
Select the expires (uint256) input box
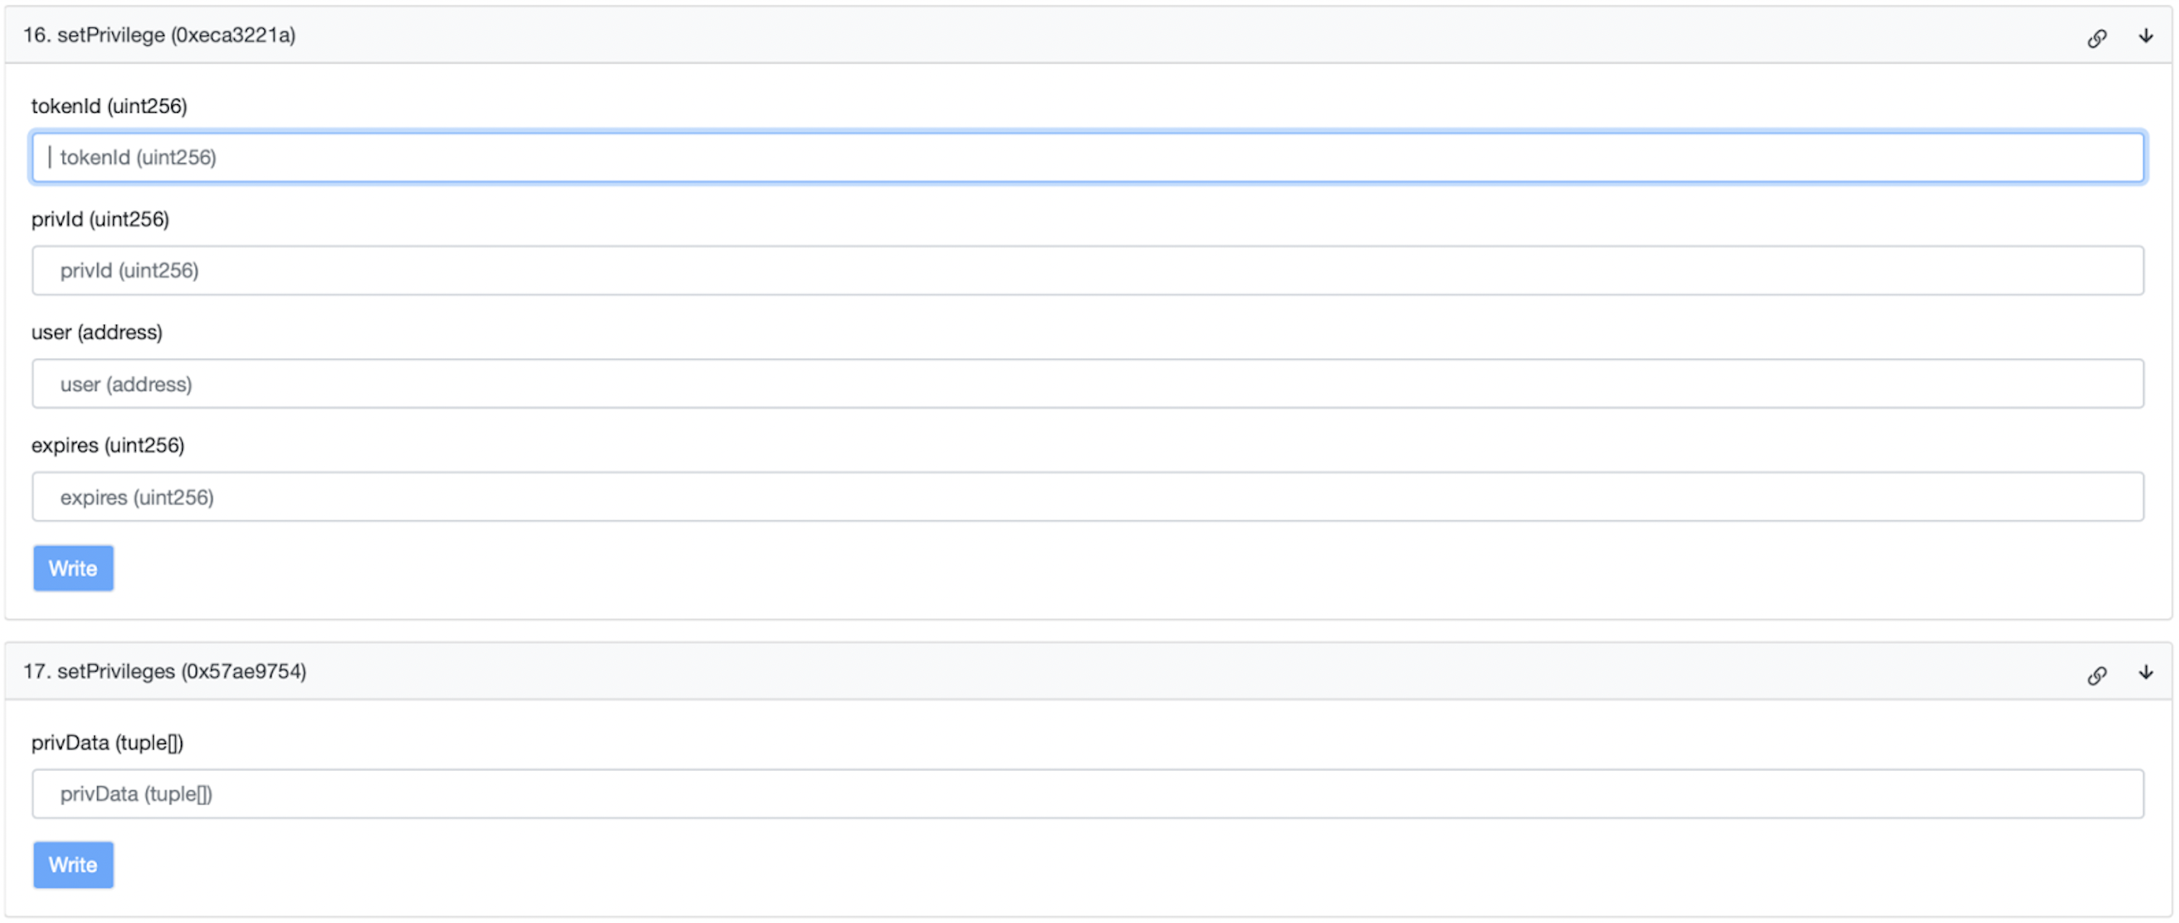click(x=1088, y=497)
